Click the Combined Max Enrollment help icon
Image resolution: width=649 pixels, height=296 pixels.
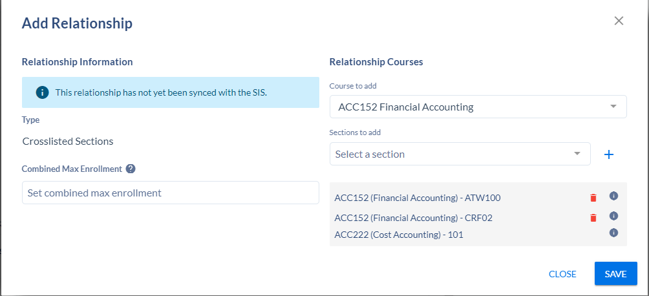pos(131,169)
